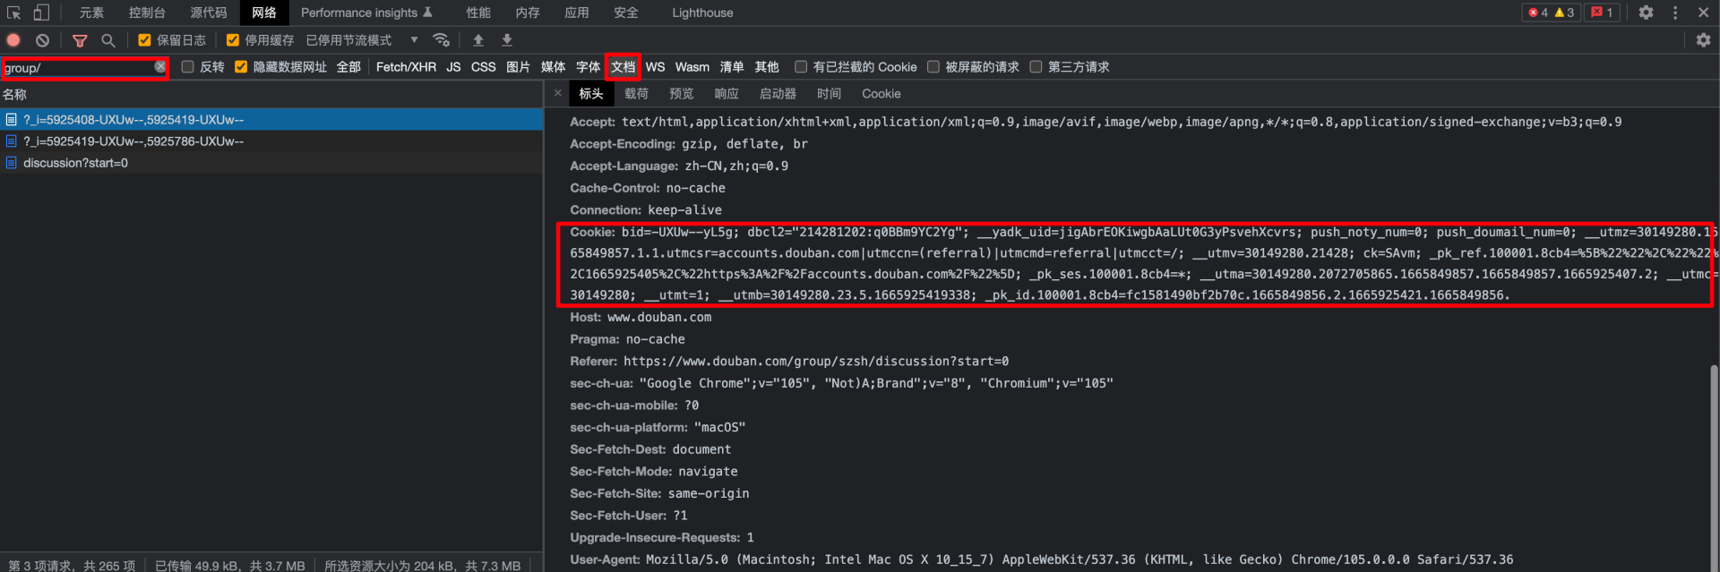Open the throttling mode dropdown
This screenshot has width=1720, height=572.
click(414, 40)
